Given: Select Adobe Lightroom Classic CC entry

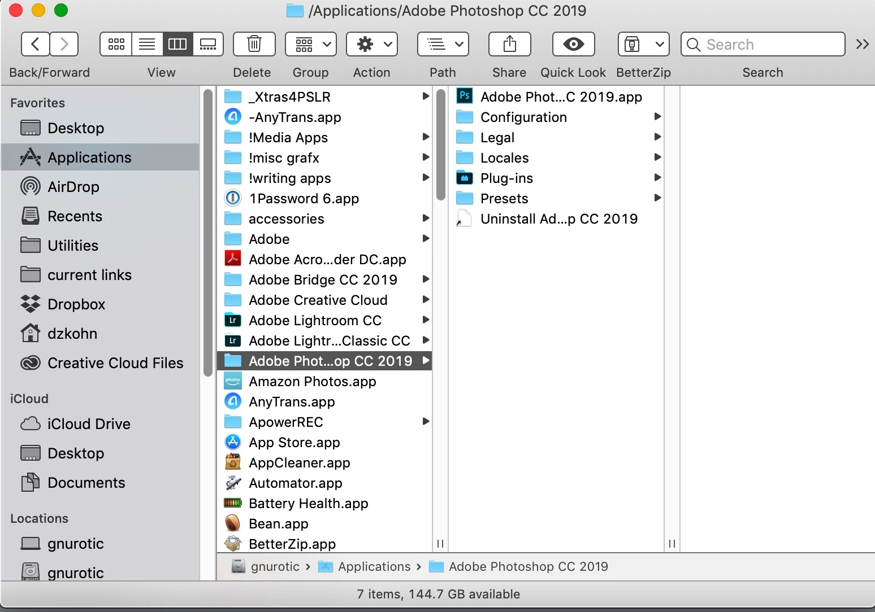Looking at the screenshot, I should click(324, 341).
